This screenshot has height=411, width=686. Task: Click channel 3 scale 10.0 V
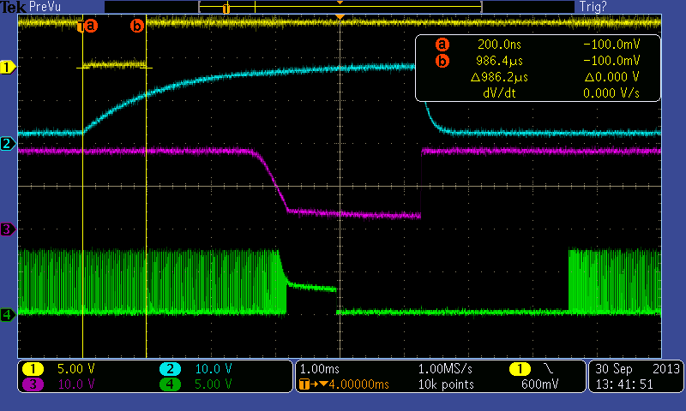76,384
